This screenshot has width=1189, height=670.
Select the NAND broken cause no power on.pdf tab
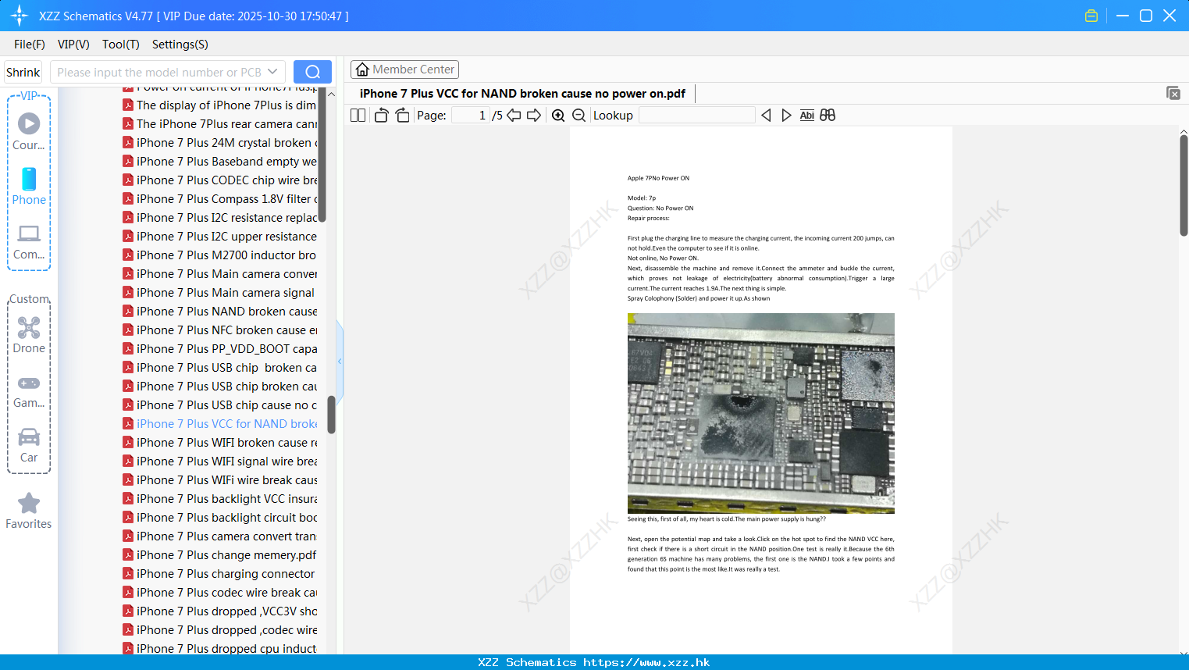(522, 94)
